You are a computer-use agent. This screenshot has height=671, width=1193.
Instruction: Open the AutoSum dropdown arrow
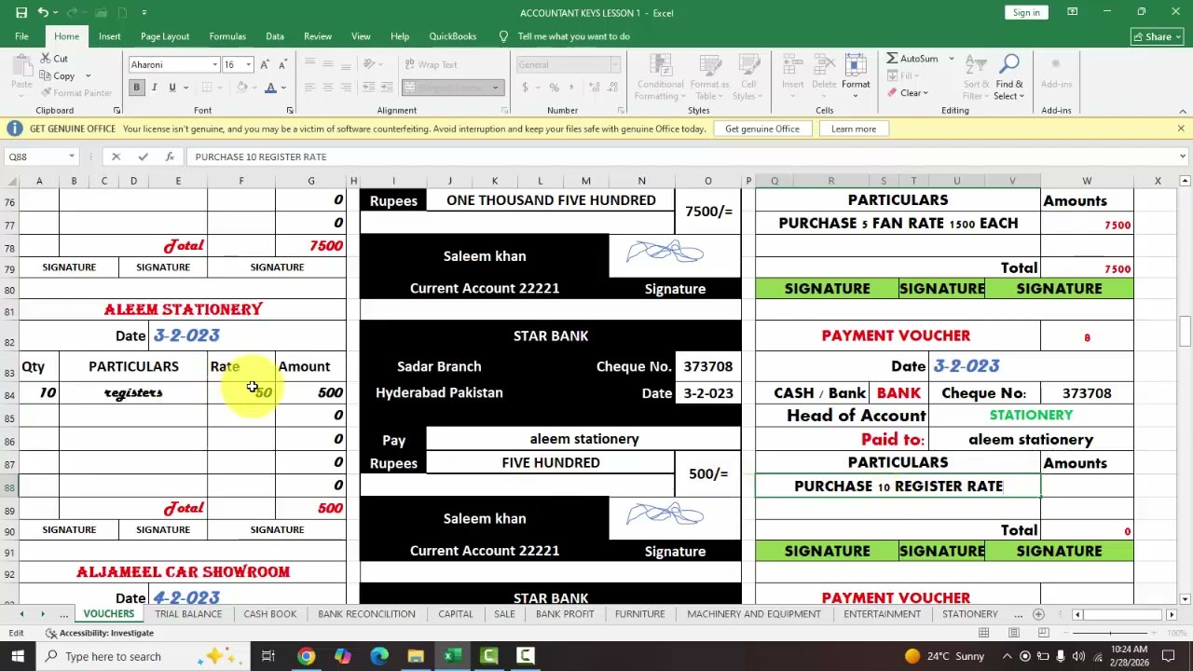951,59
